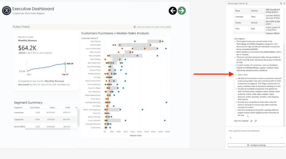Click the circular X logo

click(x=7, y=11)
